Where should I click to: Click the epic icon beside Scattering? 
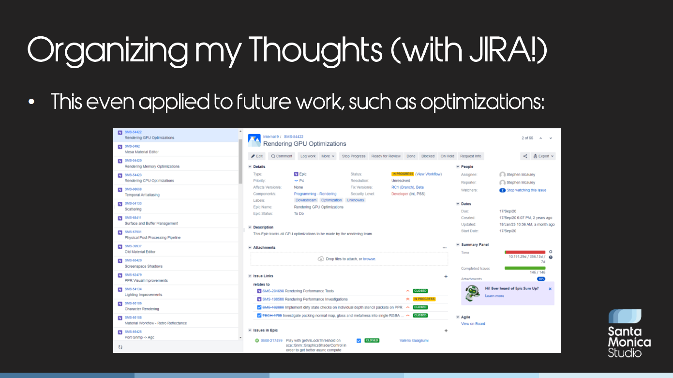click(120, 204)
